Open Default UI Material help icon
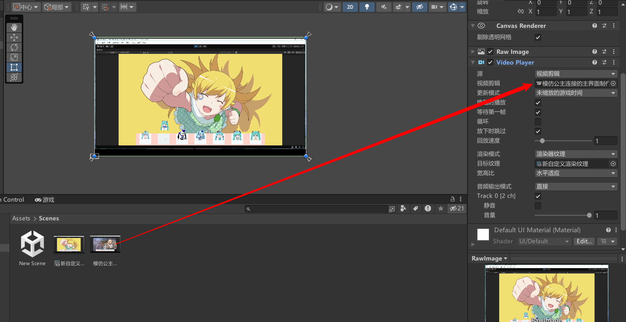 click(608, 230)
